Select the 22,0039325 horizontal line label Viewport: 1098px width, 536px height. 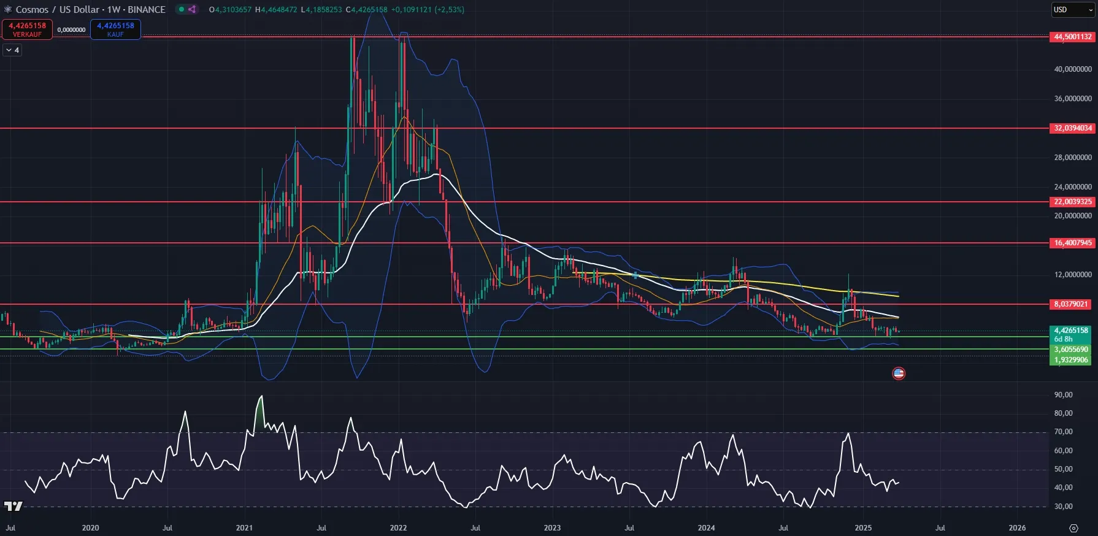pyautogui.click(x=1073, y=202)
